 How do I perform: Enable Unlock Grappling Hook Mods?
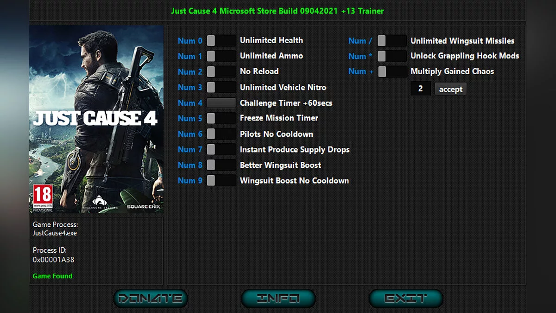[x=392, y=56]
